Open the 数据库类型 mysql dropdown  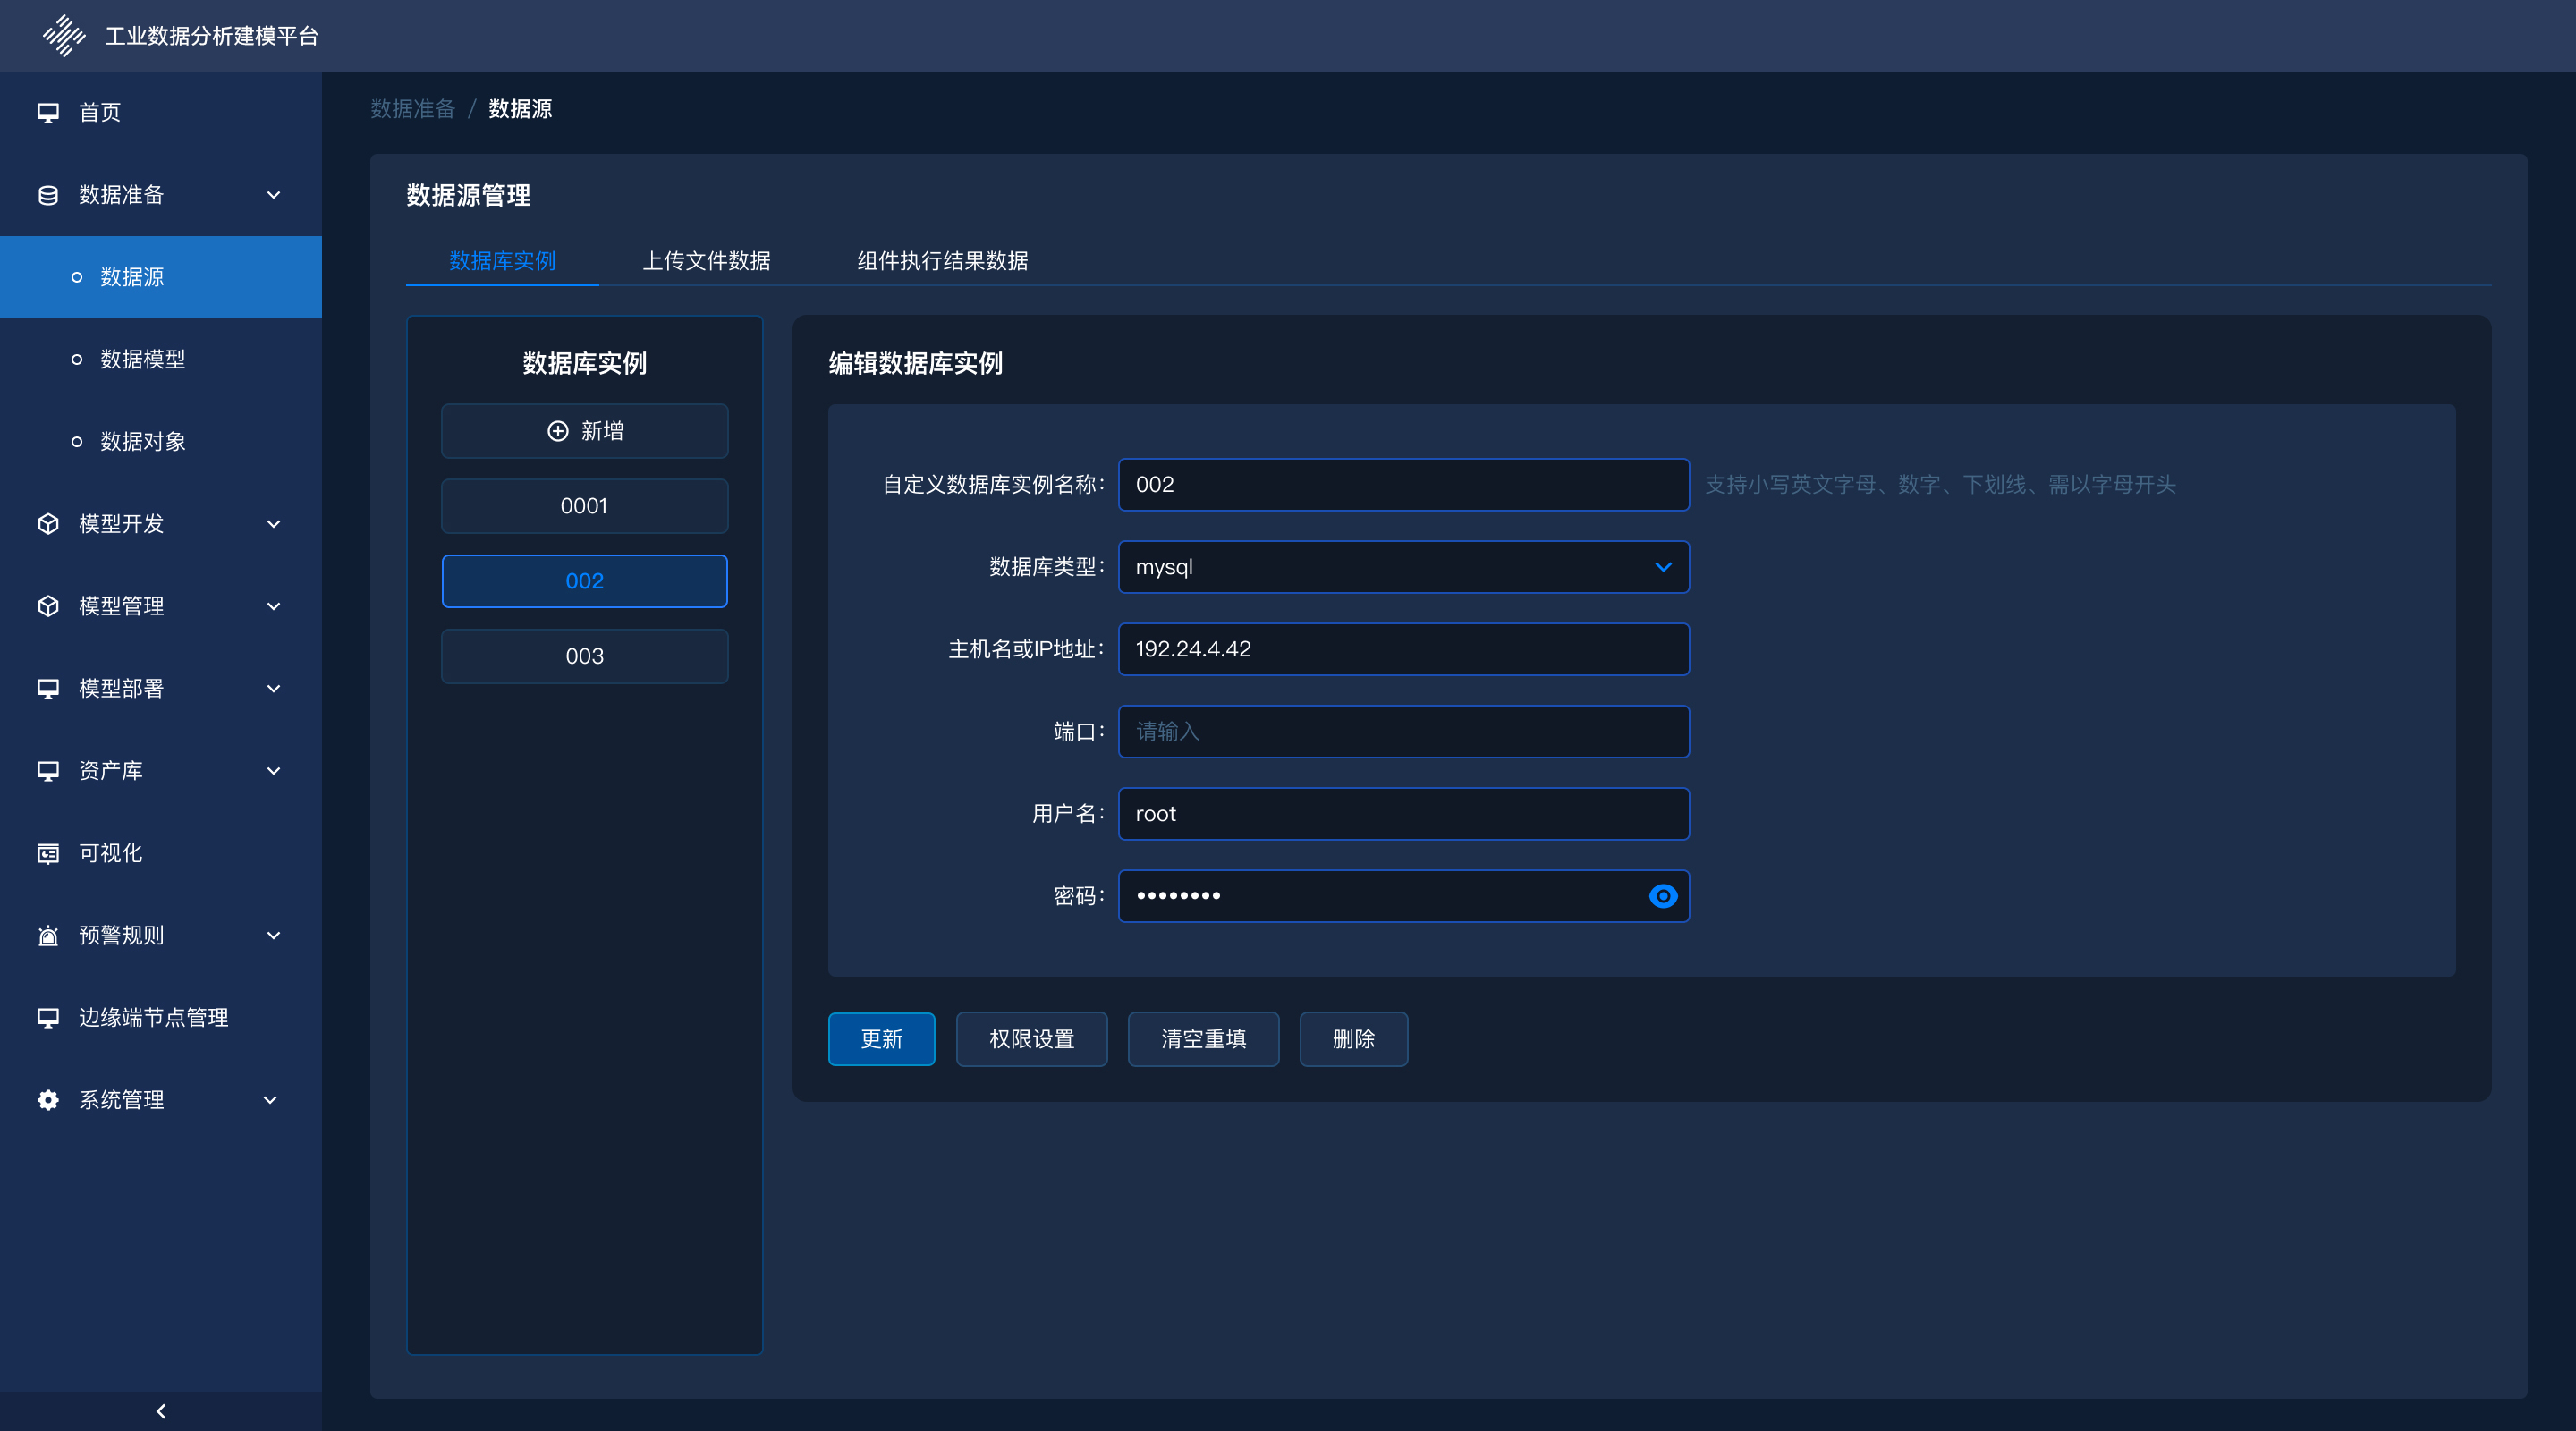1403,567
